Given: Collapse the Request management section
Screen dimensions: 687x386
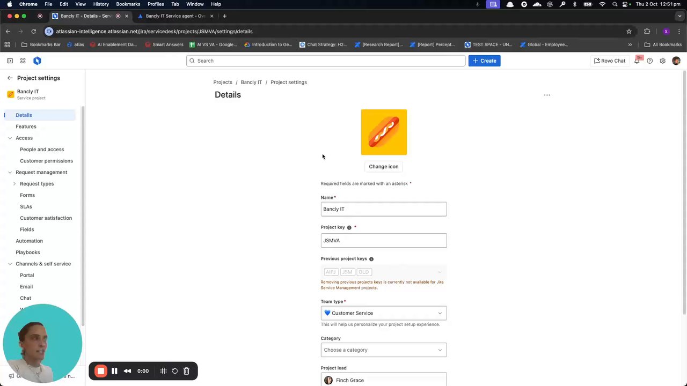Looking at the screenshot, I should [x=10, y=172].
